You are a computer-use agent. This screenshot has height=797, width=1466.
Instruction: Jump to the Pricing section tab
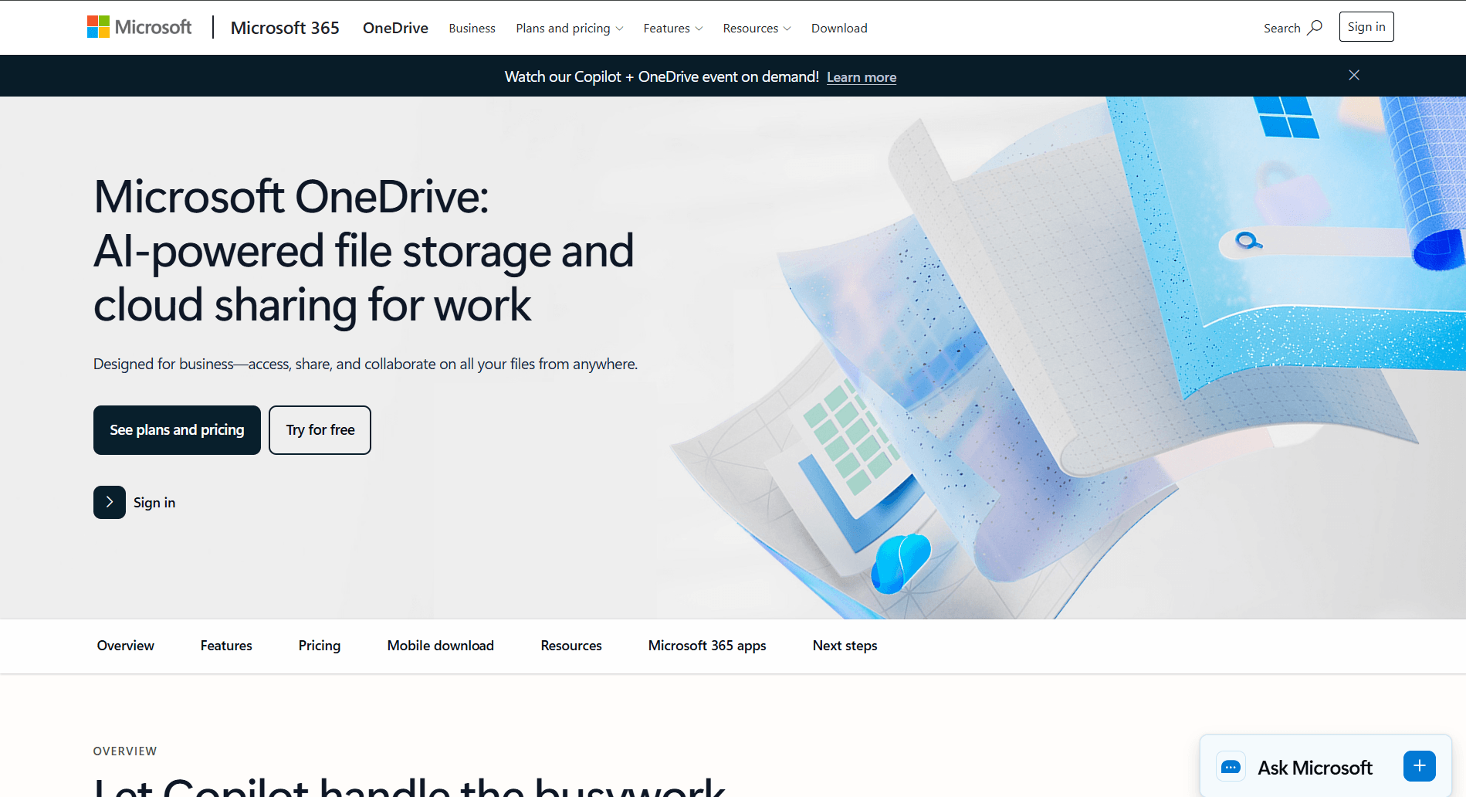click(x=320, y=646)
